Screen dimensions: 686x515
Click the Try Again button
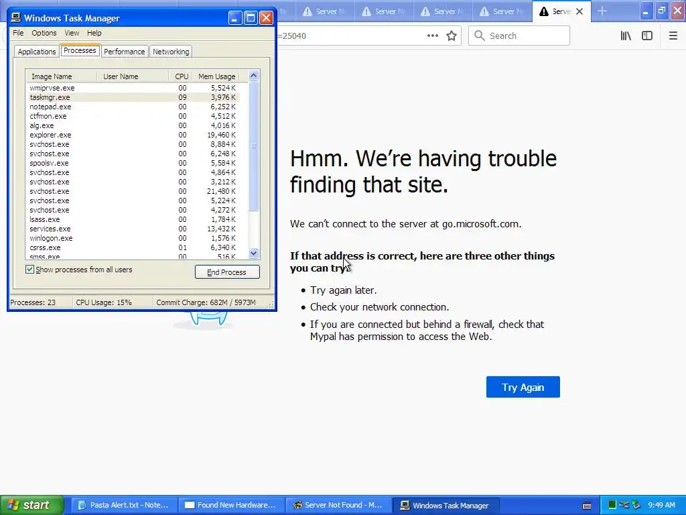click(523, 387)
